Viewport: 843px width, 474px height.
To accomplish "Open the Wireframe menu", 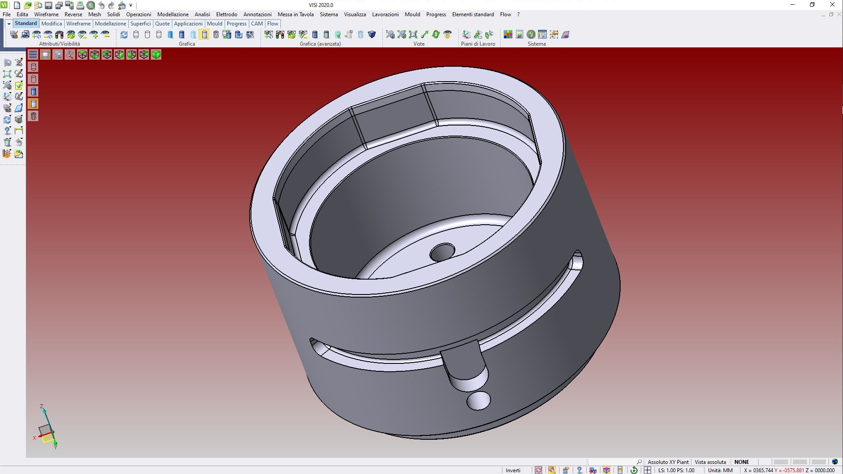I will pos(46,14).
